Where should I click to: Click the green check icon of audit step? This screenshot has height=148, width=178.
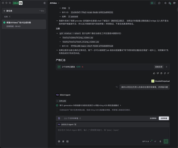coord(57,105)
